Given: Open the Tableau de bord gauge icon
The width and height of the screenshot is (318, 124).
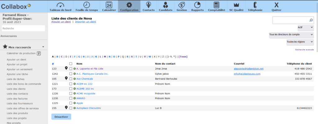Looking at the screenshot, I should coord(60,5).
